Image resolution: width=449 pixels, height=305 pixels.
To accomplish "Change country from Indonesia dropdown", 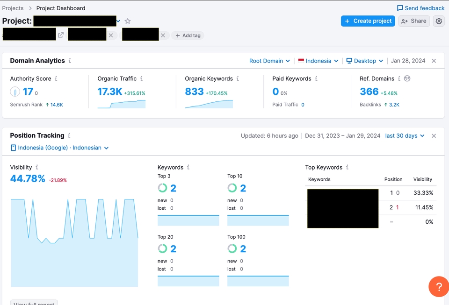I will point(318,61).
